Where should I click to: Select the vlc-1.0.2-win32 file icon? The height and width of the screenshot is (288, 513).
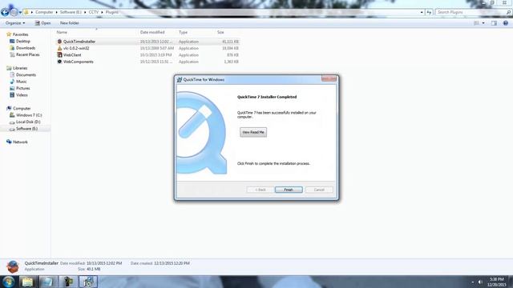point(59,48)
